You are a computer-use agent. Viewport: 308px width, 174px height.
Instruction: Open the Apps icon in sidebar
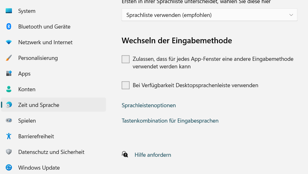9,74
